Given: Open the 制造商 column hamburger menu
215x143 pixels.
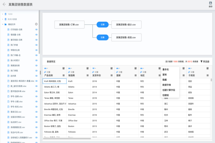Looking at the screenshot, I should [x=88, y=75].
